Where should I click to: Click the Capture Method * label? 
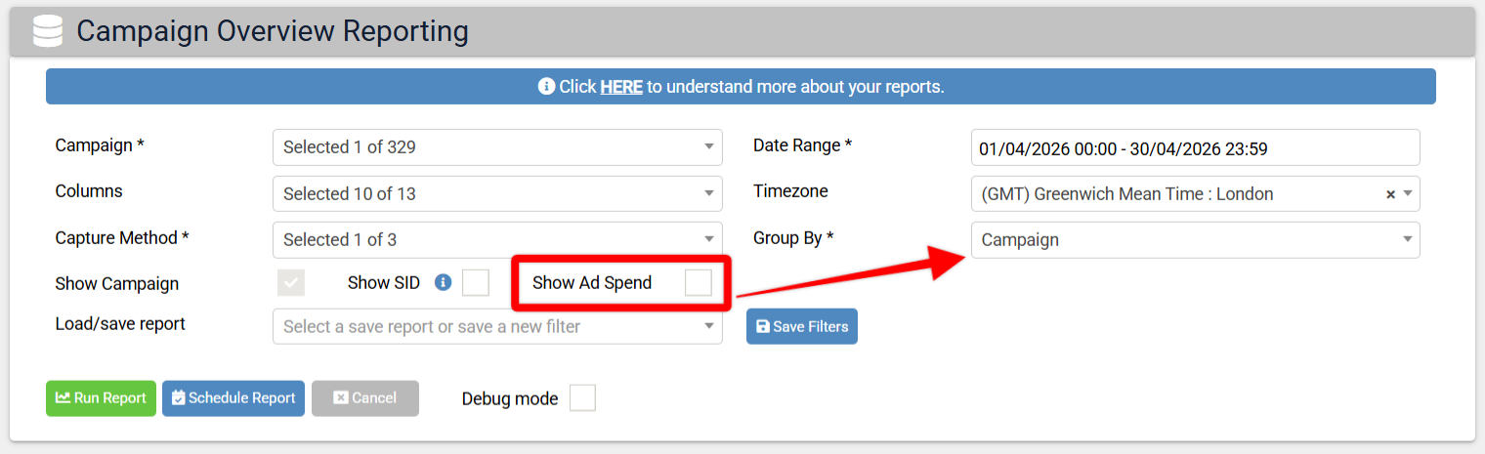click(122, 238)
